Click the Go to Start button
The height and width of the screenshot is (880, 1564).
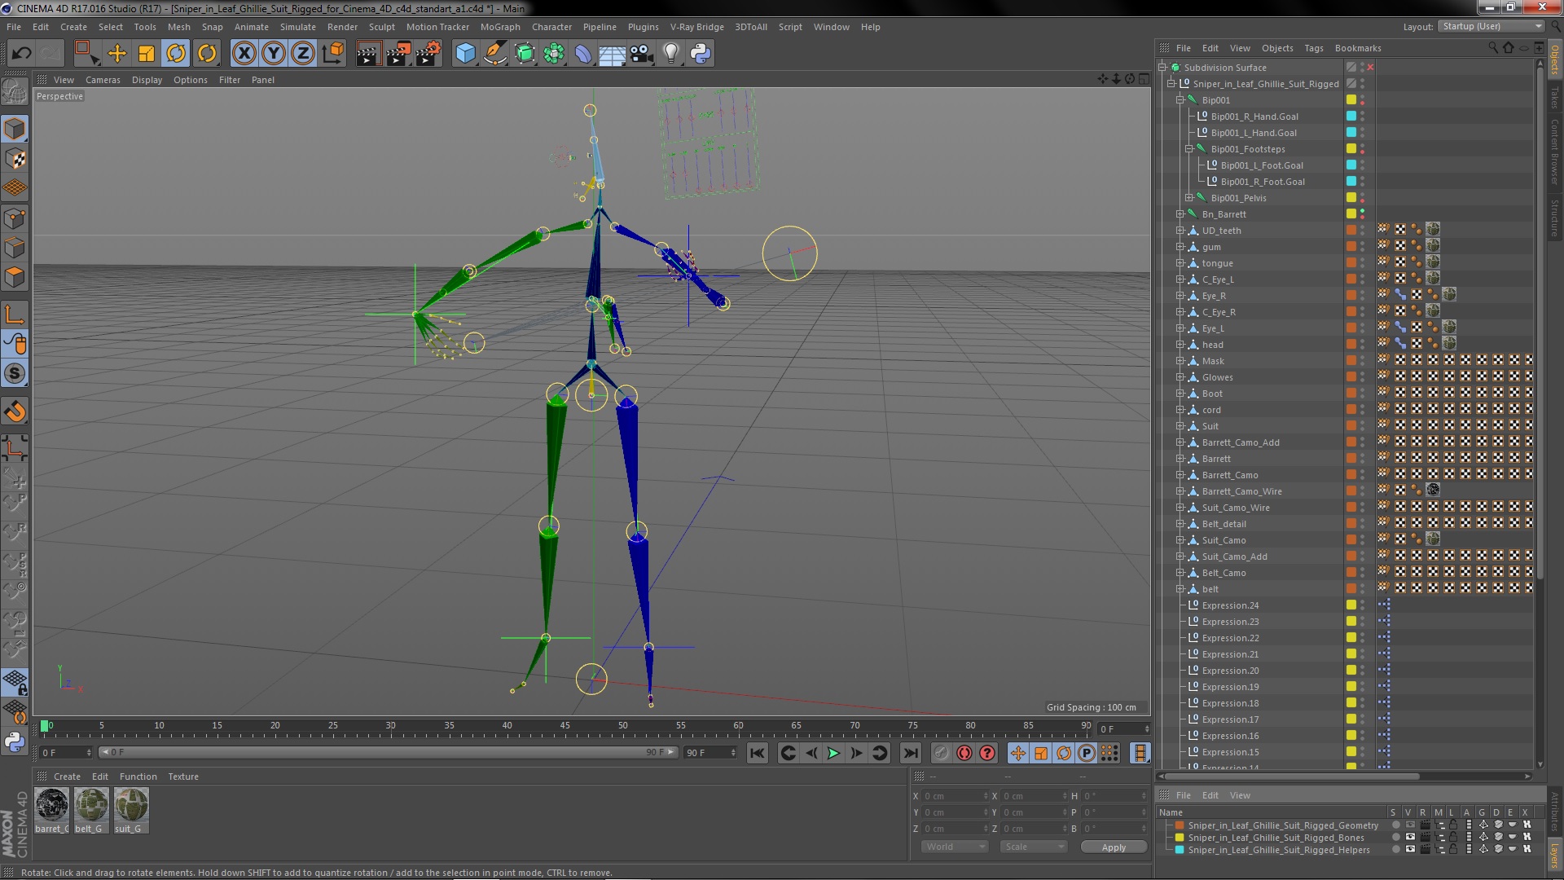click(x=757, y=753)
